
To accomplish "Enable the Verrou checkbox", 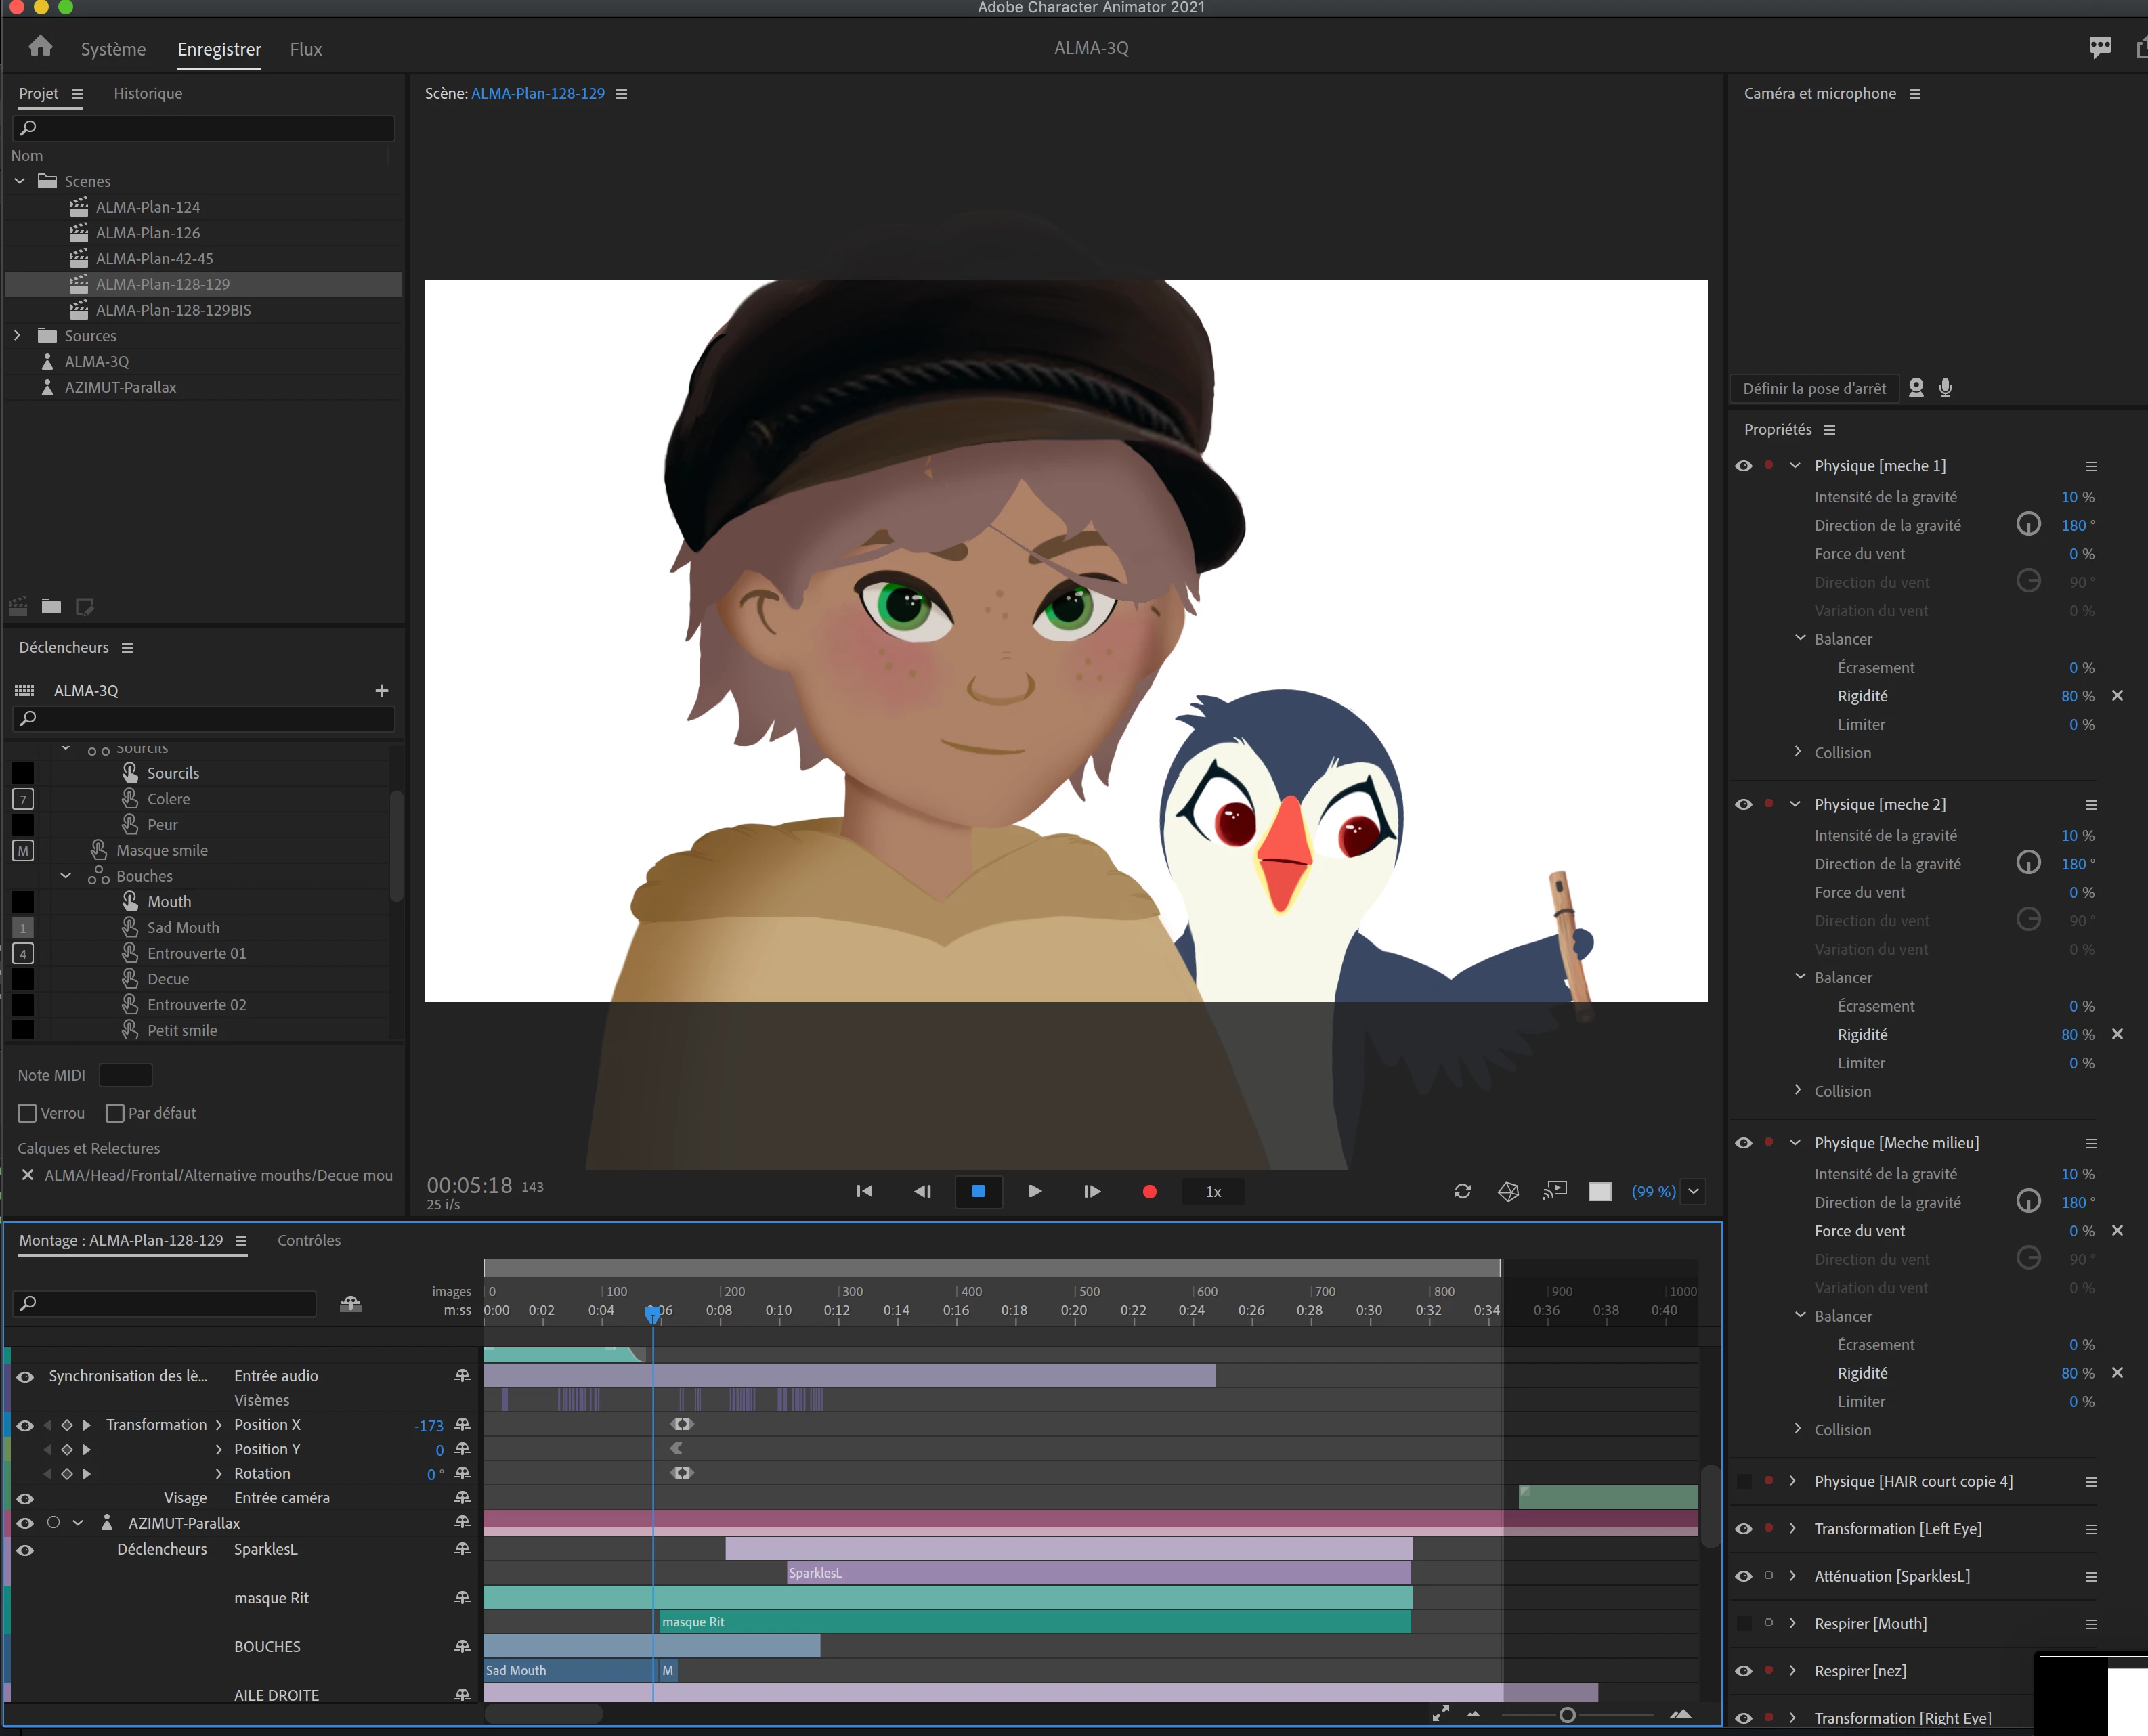I will (28, 1113).
